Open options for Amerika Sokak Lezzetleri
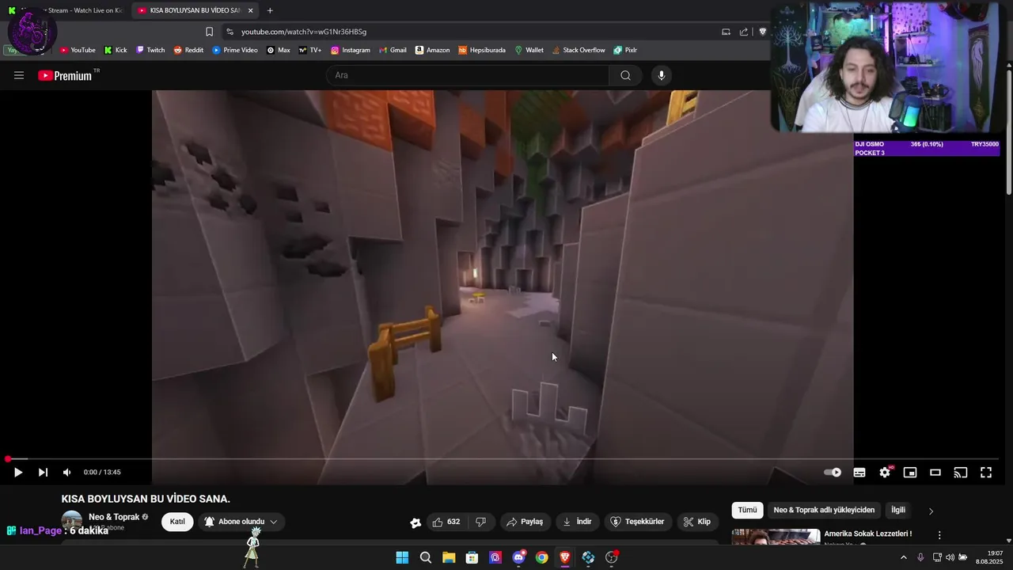 (939, 535)
